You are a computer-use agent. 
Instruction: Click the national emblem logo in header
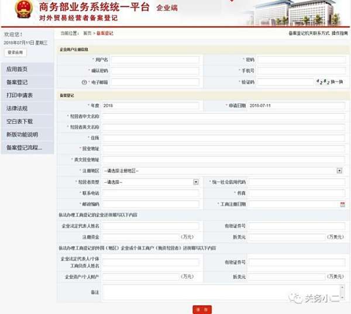coord(24,9)
